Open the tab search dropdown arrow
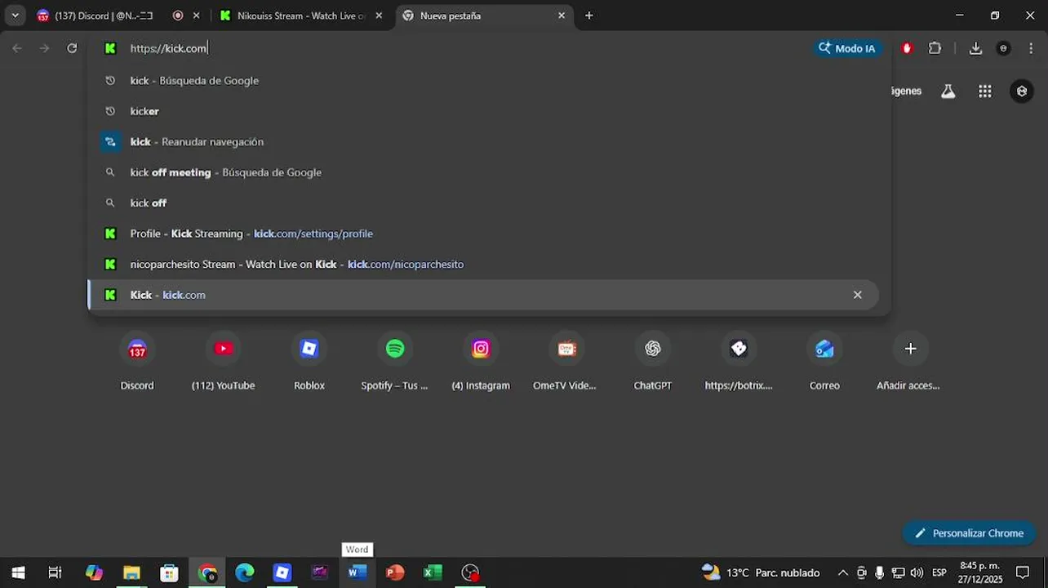 [x=15, y=16]
